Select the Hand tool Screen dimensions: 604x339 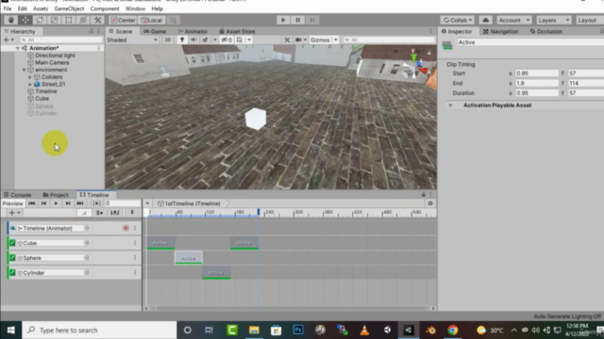pos(10,20)
